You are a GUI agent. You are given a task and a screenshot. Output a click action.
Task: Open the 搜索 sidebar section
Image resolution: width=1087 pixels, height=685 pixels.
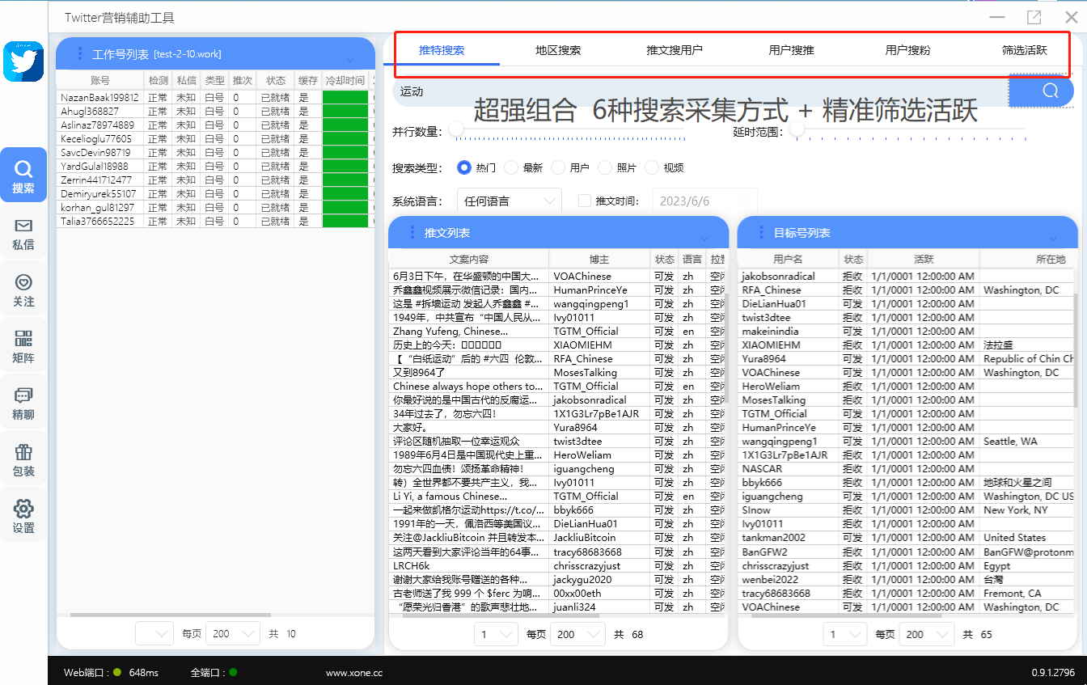[23, 175]
